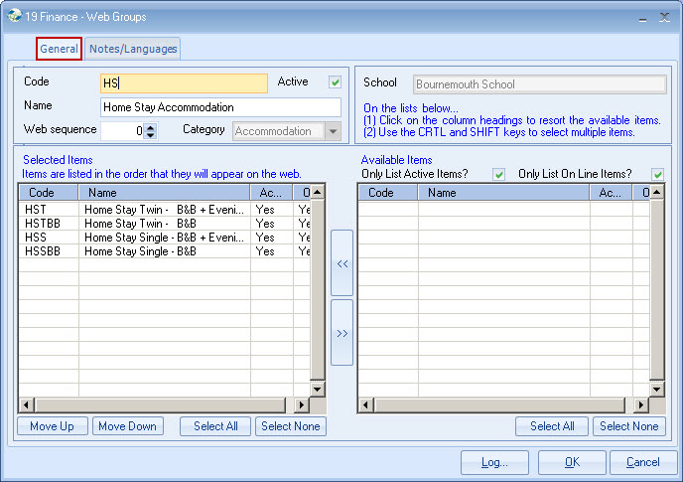The width and height of the screenshot is (683, 482).
Task: Click the app icon in title bar
Action: [x=15, y=16]
